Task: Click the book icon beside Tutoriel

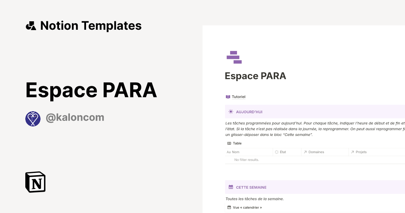Action: 228,97
